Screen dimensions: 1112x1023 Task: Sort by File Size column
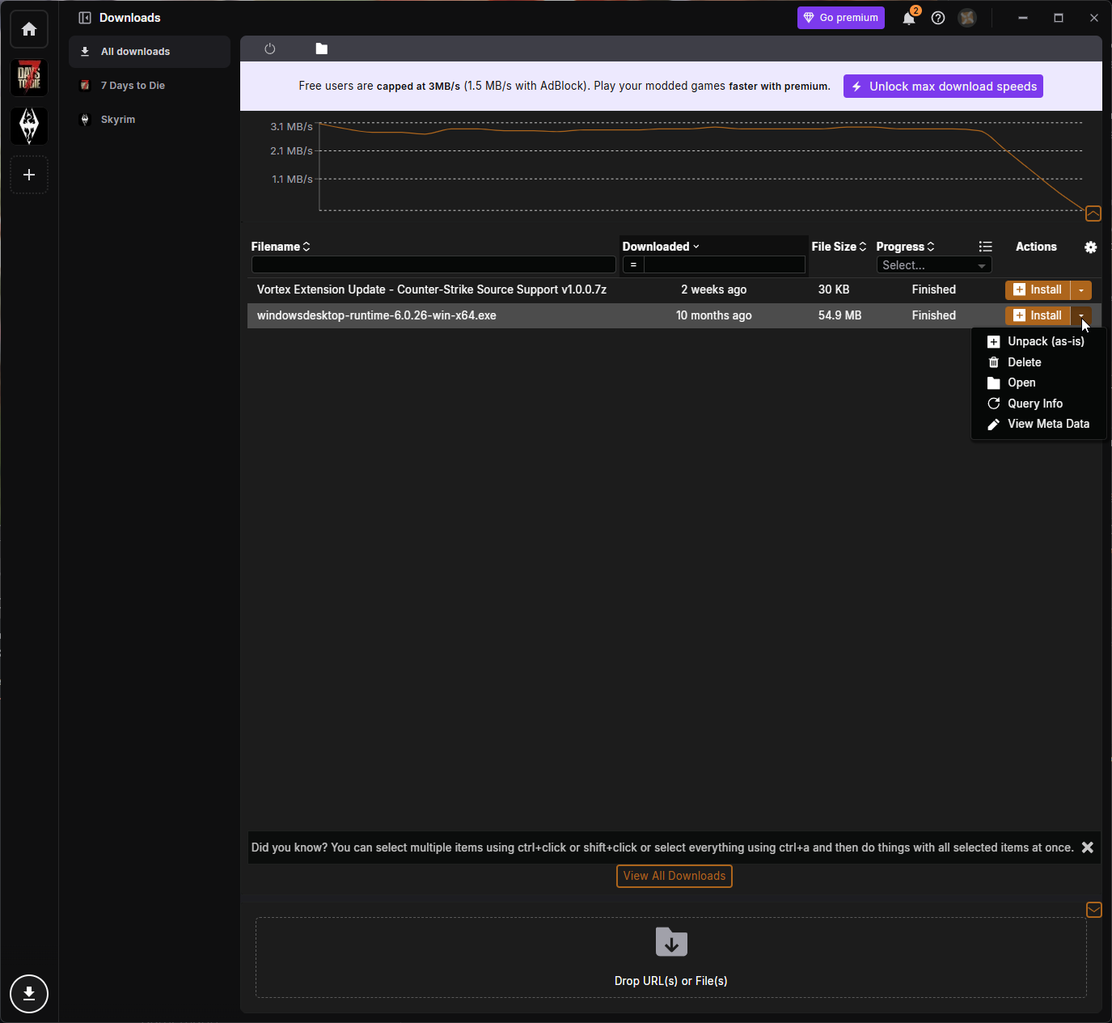click(839, 247)
